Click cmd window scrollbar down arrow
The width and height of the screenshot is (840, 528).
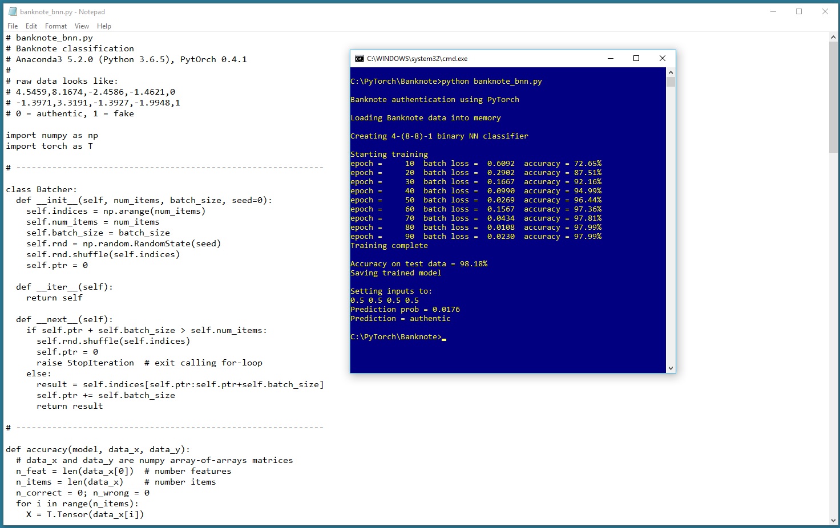pos(671,368)
